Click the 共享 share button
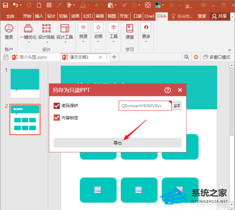Viewport: 235px width, 210px height. (219, 16)
